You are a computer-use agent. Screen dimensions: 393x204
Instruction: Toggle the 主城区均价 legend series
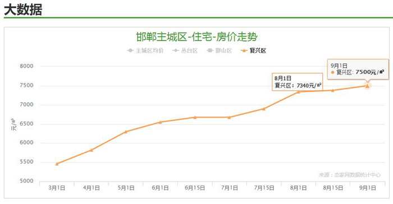(145, 50)
